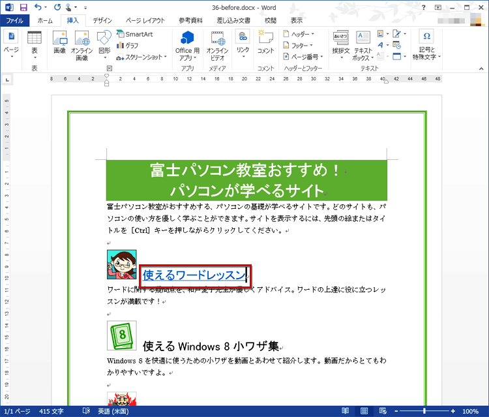Open the 参考資料 tab

[x=190, y=21]
